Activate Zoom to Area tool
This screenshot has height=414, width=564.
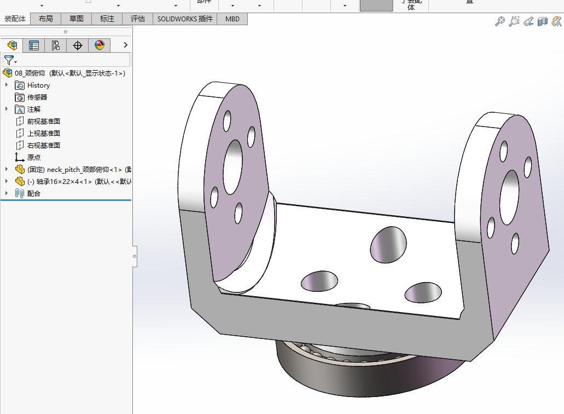(x=514, y=21)
